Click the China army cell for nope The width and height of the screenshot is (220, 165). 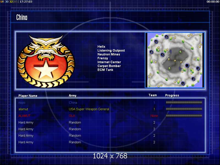pos(73,103)
